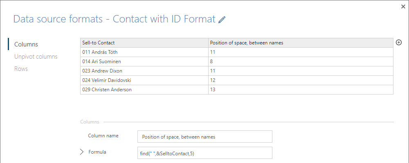Click the cell with value 12
The height and width of the screenshot is (163, 409).
point(301,80)
